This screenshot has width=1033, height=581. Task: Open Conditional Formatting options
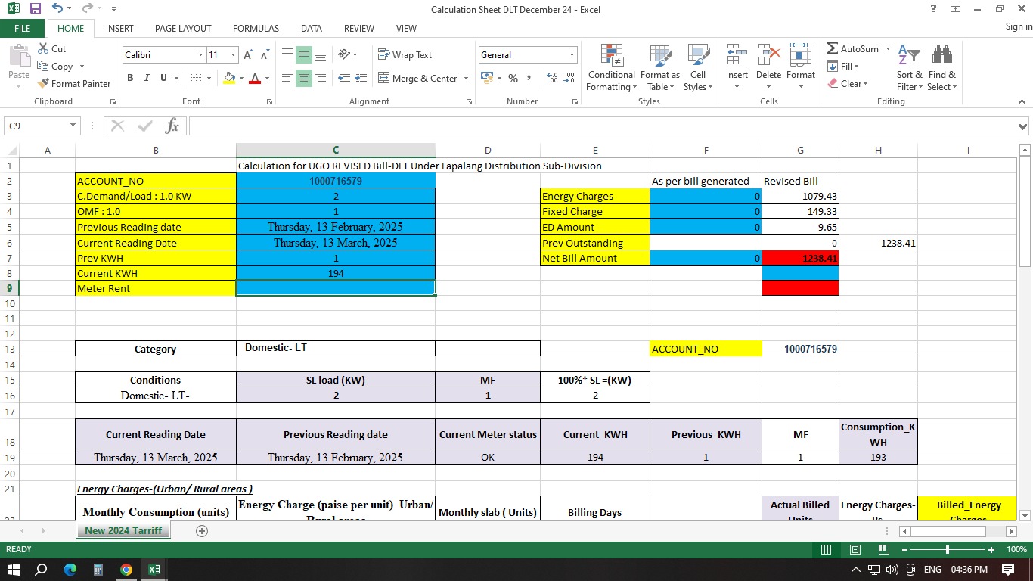[611, 68]
